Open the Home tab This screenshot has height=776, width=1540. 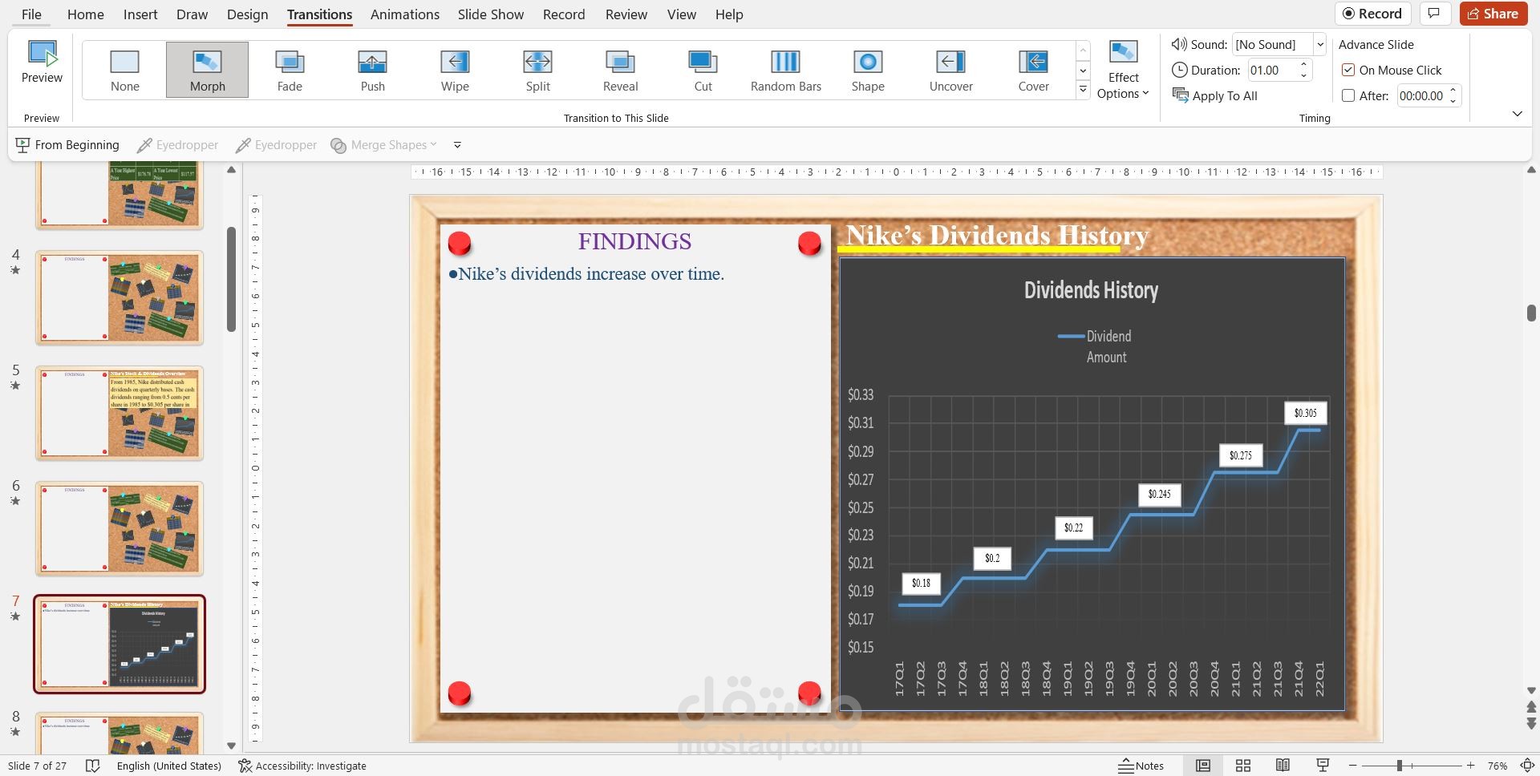coord(86,14)
